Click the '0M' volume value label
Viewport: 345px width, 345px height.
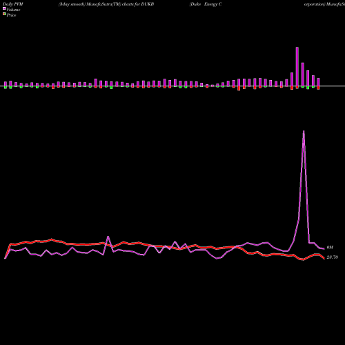pyautogui.click(x=330, y=248)
